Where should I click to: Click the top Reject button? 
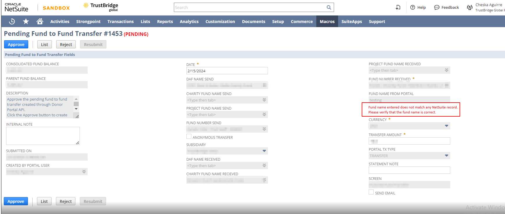tap(66, 45)
